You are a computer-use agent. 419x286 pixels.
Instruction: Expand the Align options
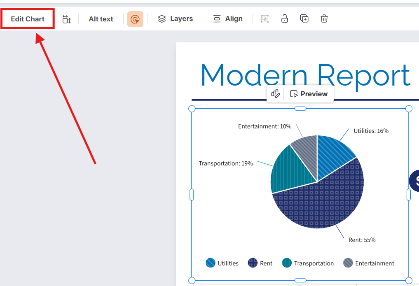point(227,19)
